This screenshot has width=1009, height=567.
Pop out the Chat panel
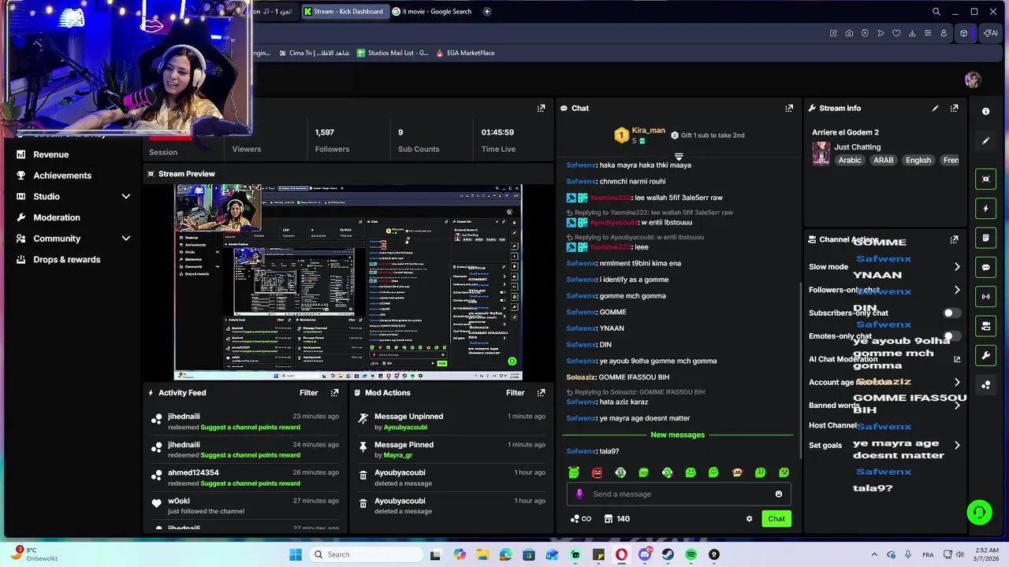click(789, 108)
